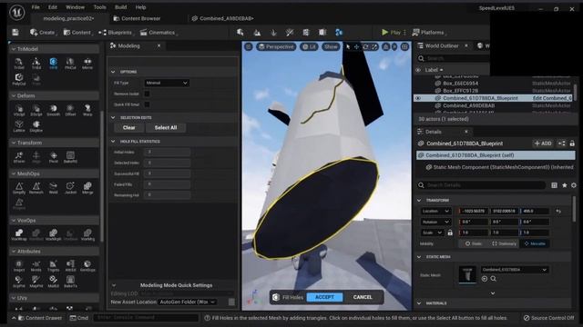Select the Pivot edit tool
583x327 pixels.
point(53,157)
